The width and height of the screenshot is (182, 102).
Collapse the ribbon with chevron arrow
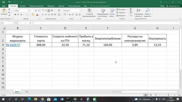point(180,19)
